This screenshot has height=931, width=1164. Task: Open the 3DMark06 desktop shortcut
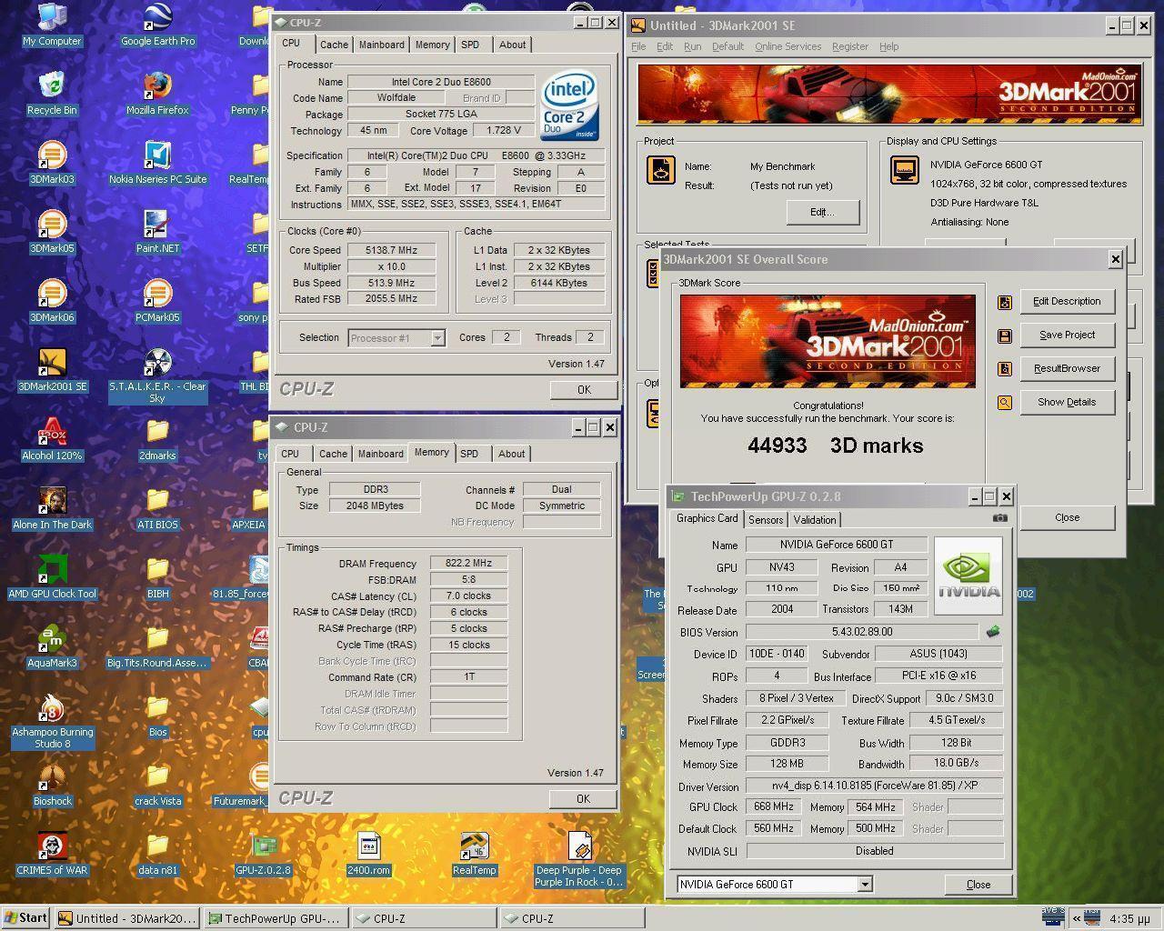(52, 301)
